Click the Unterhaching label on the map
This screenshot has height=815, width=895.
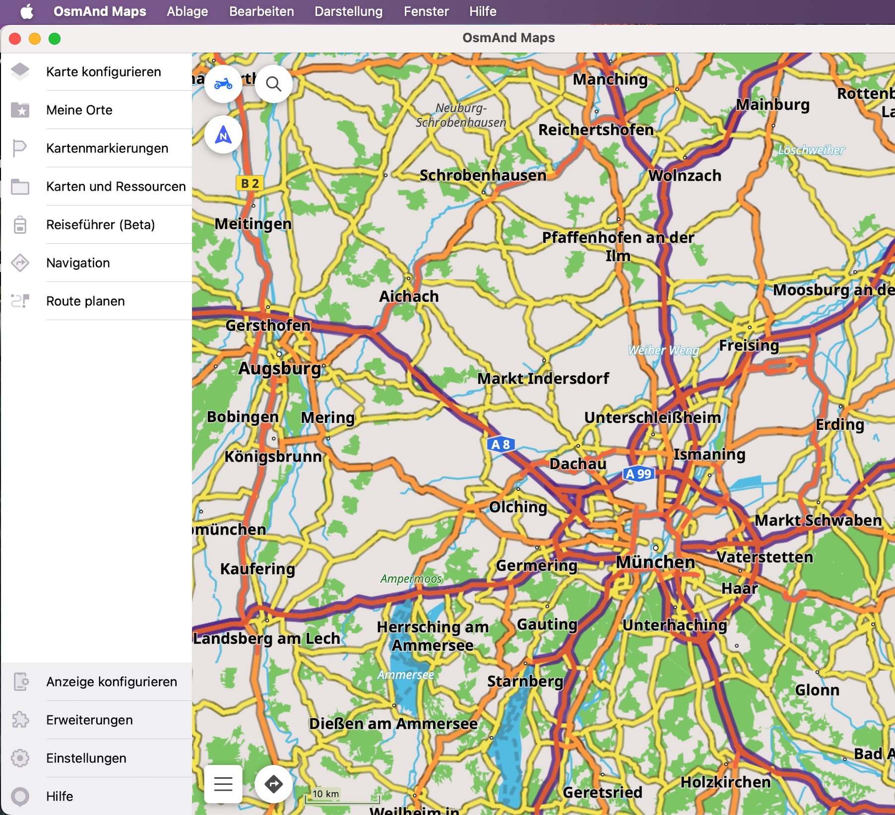pos(675,625)
